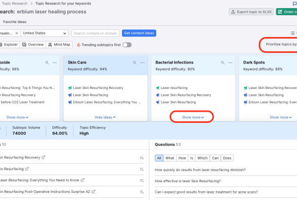Click 'Laser Skin Resurfacing' headline in Bacterial Infections card

click(x=178, y=102)
